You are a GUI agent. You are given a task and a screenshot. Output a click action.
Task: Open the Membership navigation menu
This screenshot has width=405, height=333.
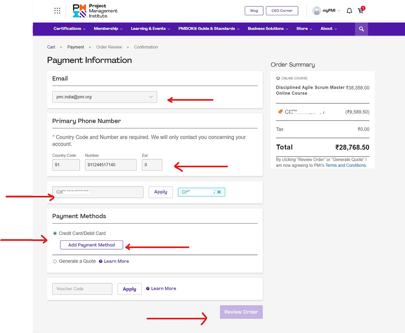tap(108, 29)
